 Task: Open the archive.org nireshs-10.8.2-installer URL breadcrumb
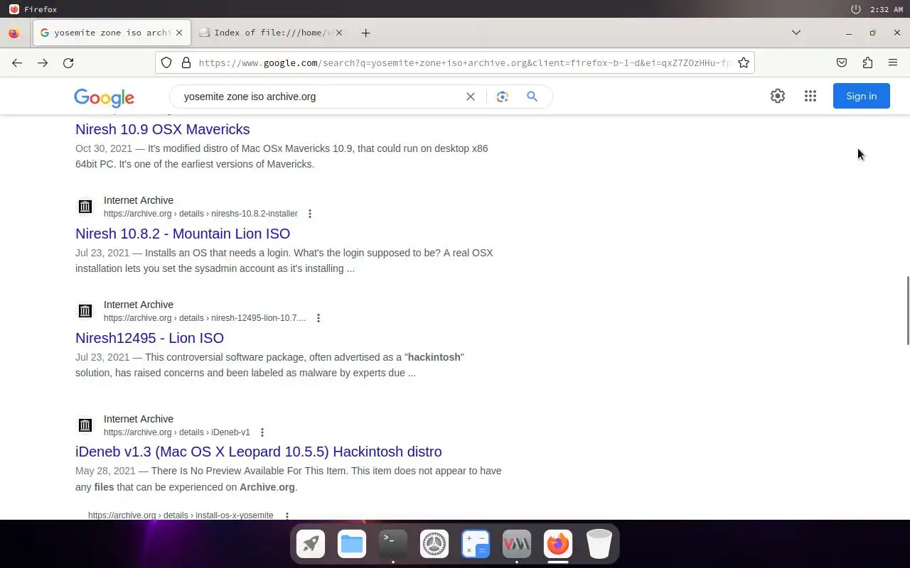(200, 214)
